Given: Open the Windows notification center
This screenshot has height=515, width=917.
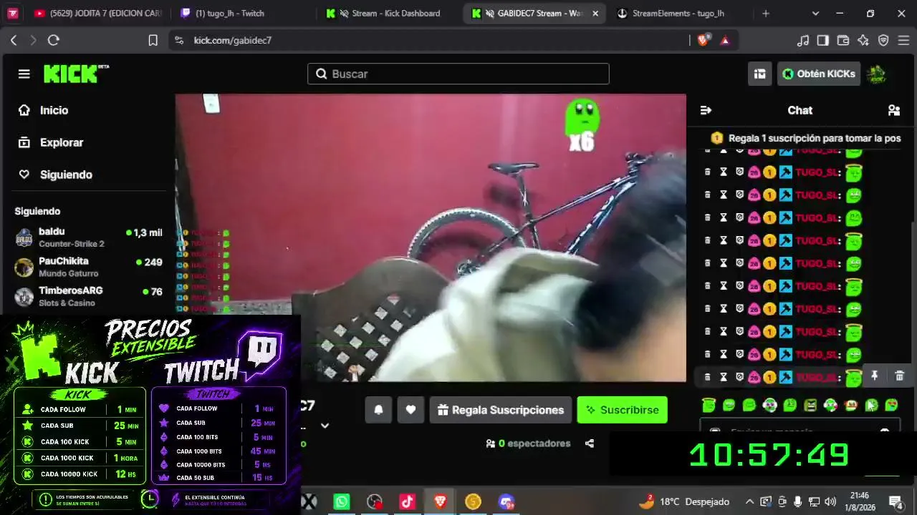Looking at the screenshot, I should (x=896, y=501).
